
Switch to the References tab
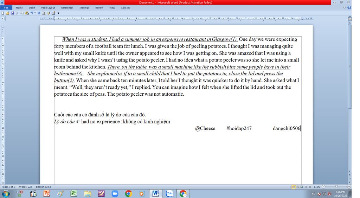point(67,7)
